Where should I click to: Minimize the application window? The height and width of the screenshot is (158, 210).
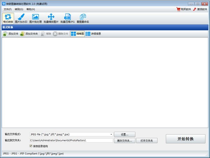191,4
